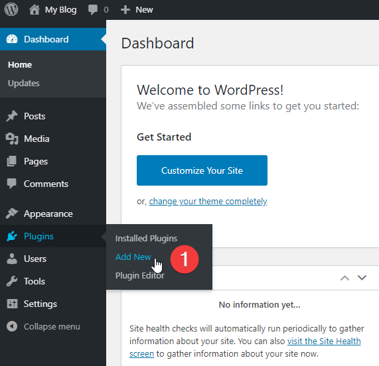Click the WordPress logo icon
The image size is (379, 366).
(11, 10)
